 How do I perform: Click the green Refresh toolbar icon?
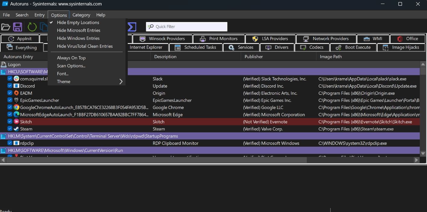pyautogui.click(x=32, y=27)
